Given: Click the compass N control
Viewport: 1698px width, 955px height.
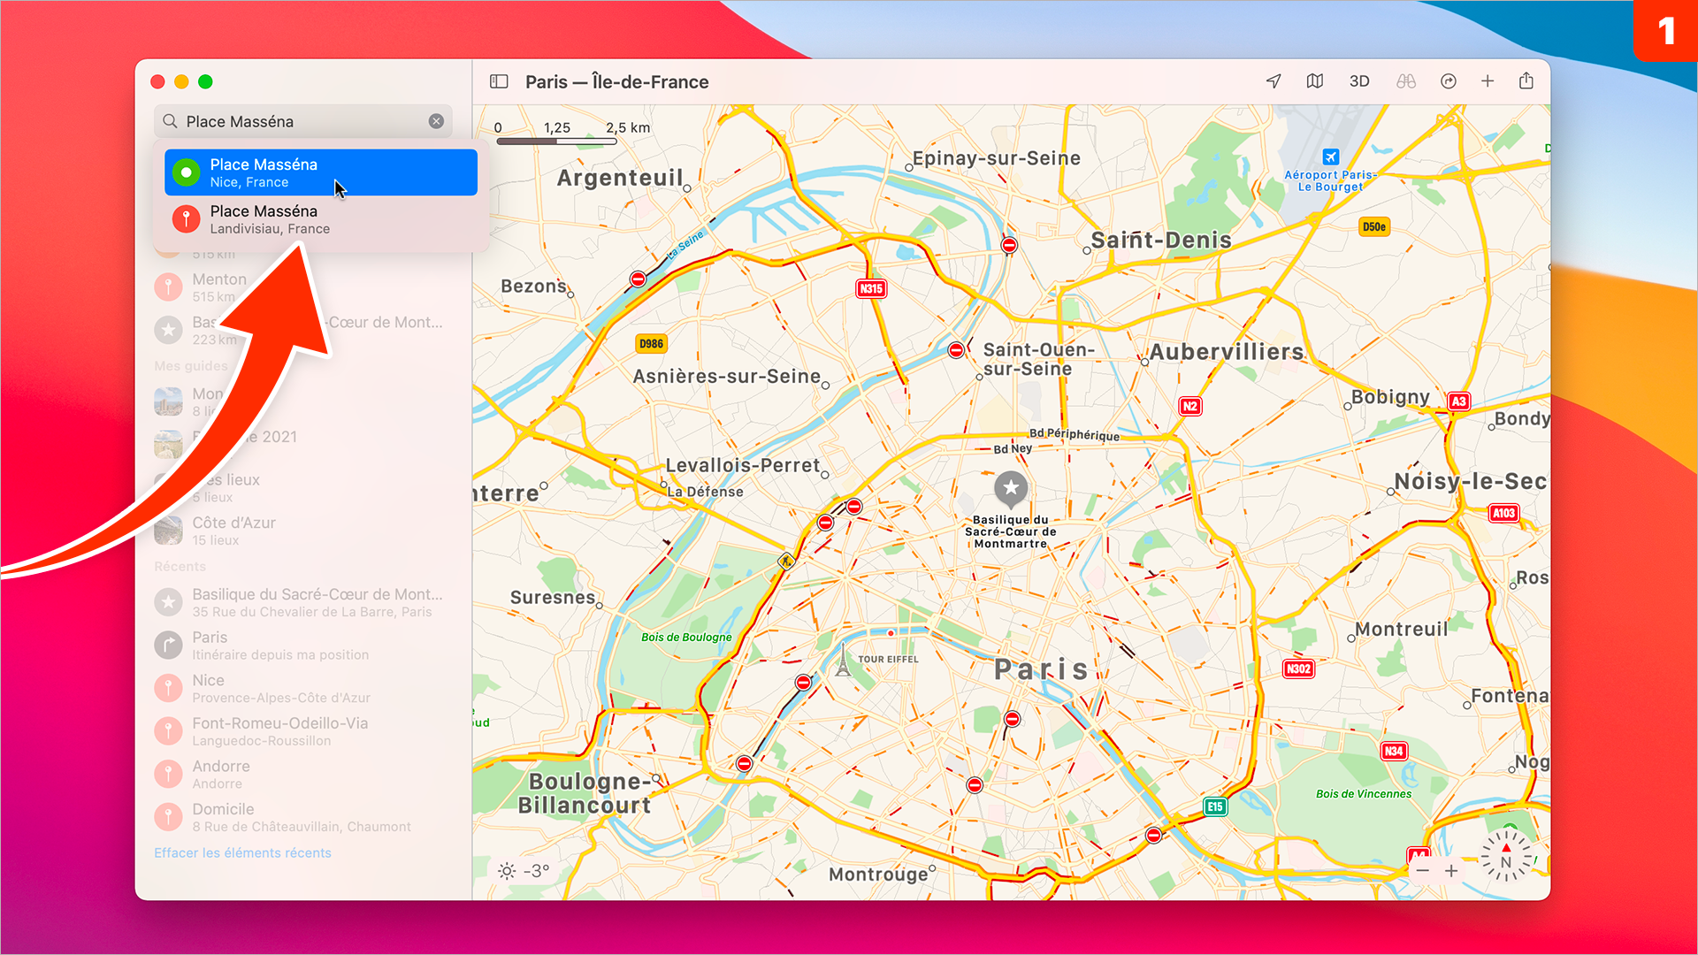Looking at the screenshot, I should coord(1506,857).
